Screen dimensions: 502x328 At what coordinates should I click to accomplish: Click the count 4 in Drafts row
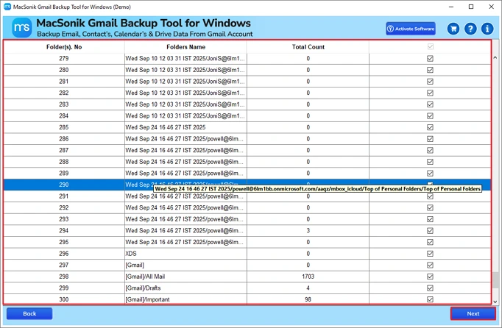coord(308,288)
